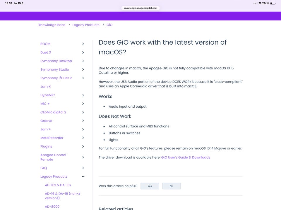Open the AD-16x & DA-16x article
This screenshot has width=281, height=210.
[x=58, y=185]
